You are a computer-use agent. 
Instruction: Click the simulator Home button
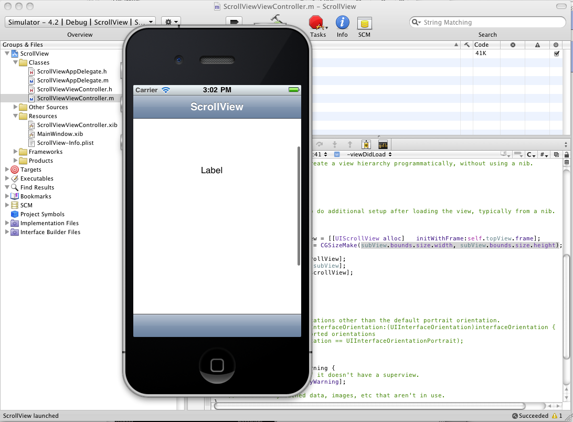point(217,365)
